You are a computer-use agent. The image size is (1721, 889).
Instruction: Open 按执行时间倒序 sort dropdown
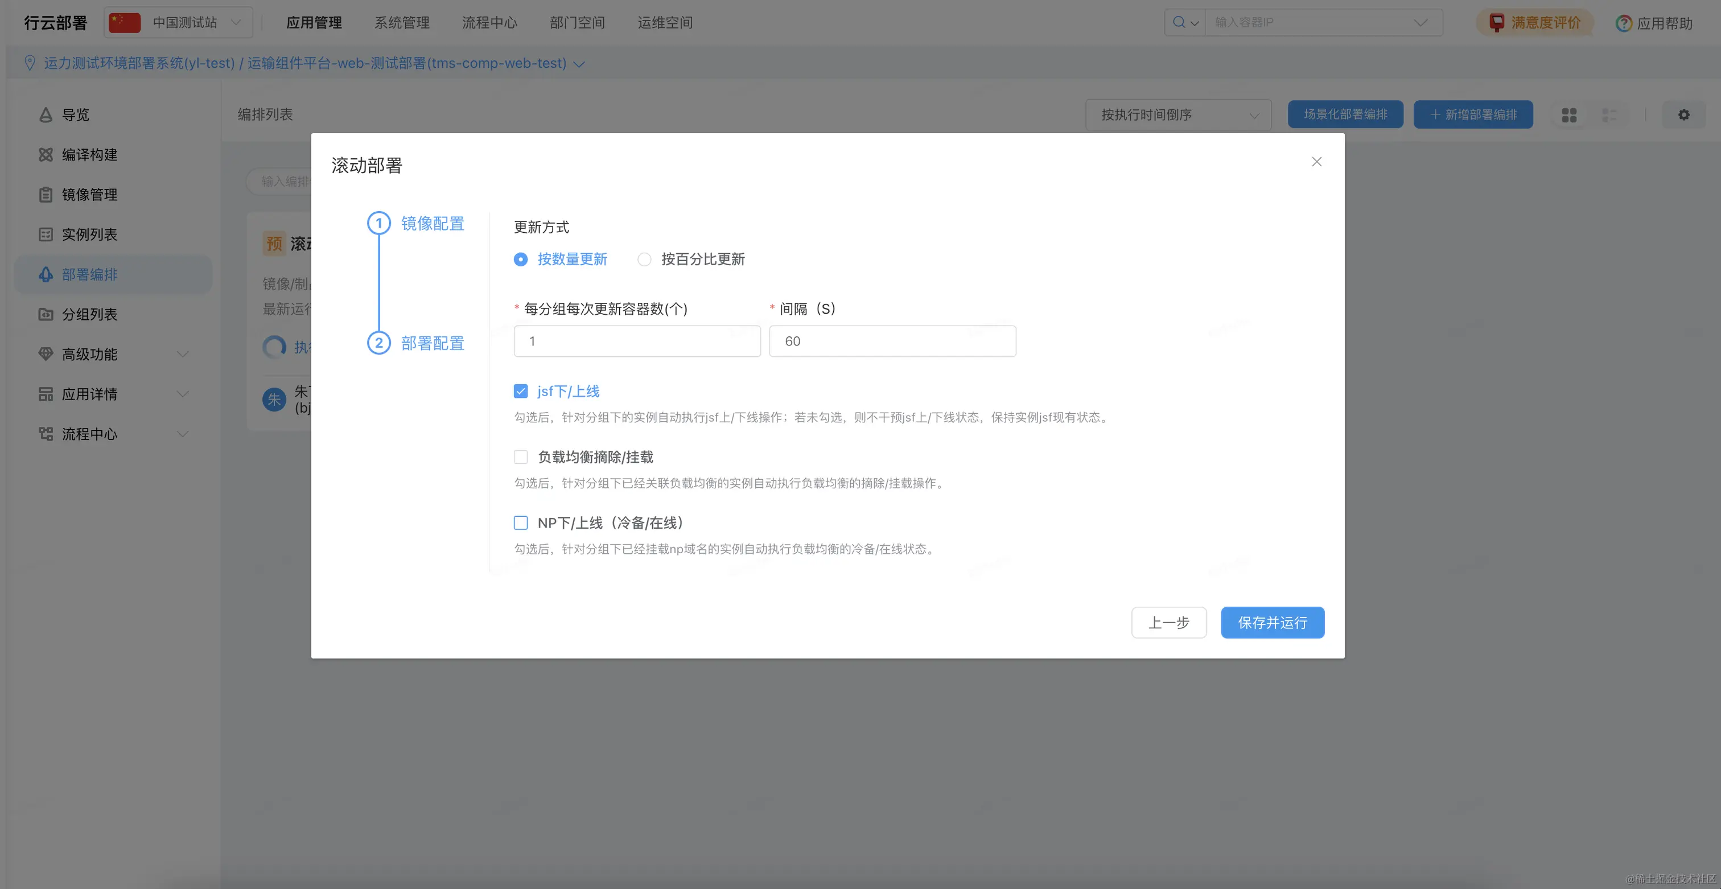pyautogui.click(x=1178, y=115)
